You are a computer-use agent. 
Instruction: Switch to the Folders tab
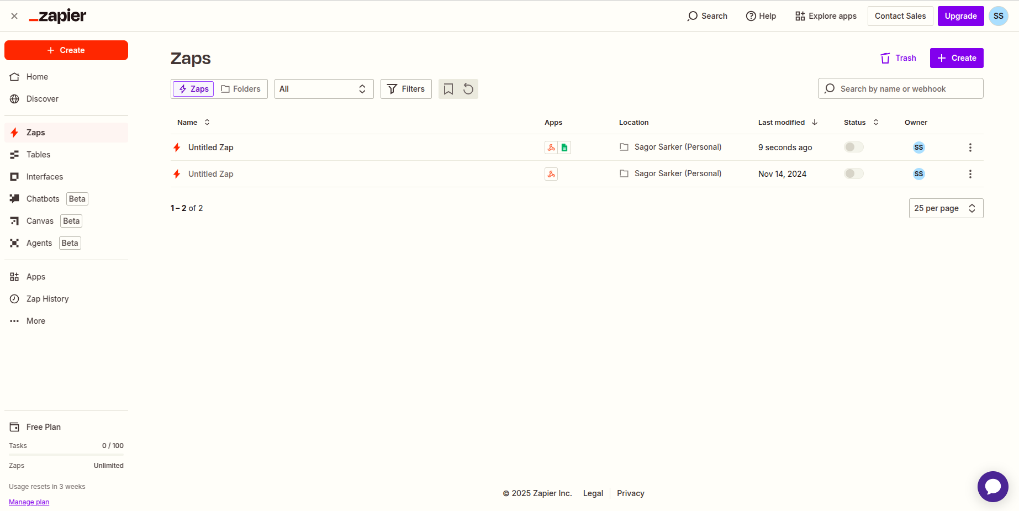[240, 89]
